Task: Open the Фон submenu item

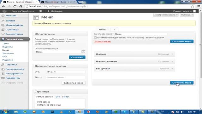Action: (4, 57)
